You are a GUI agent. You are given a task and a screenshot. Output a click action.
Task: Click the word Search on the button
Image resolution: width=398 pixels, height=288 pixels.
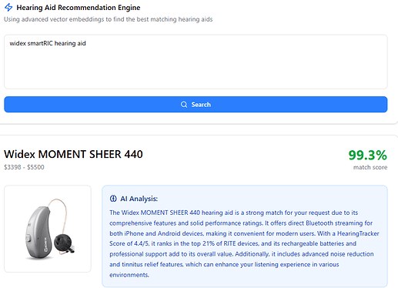[x=201, y=105]
